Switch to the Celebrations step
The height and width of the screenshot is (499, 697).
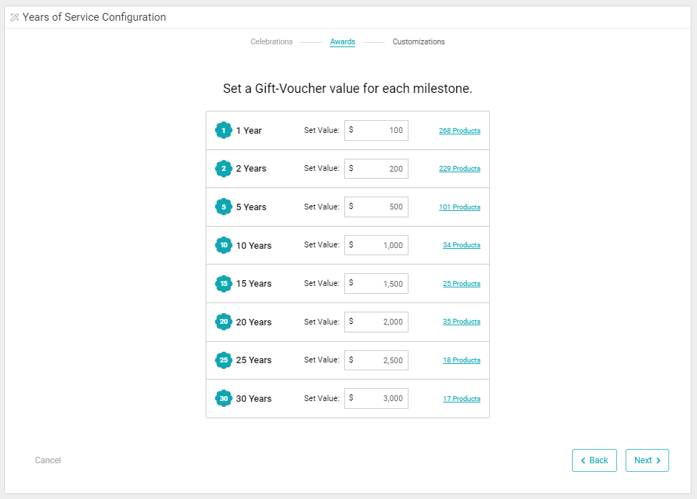point(271,41)
